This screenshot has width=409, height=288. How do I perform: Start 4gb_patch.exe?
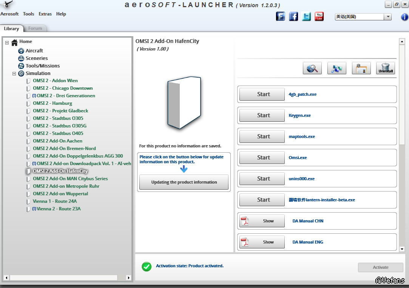pyautogui.click(x=262, y=94)
